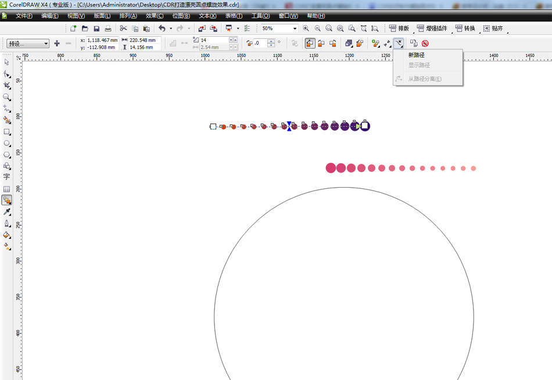
Task: Select the Ellipse tool
Action: (8, 144)
